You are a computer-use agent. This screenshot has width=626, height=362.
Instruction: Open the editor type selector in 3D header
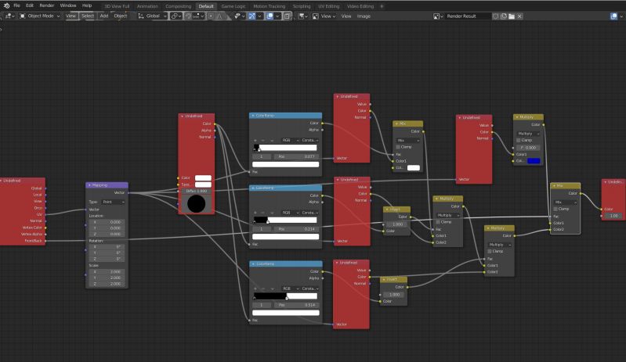pyautogui.click(x=9, y=16)
